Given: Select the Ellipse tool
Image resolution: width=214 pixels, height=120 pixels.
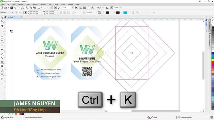Looking at the screenshot, I should [x=2, y=41].
